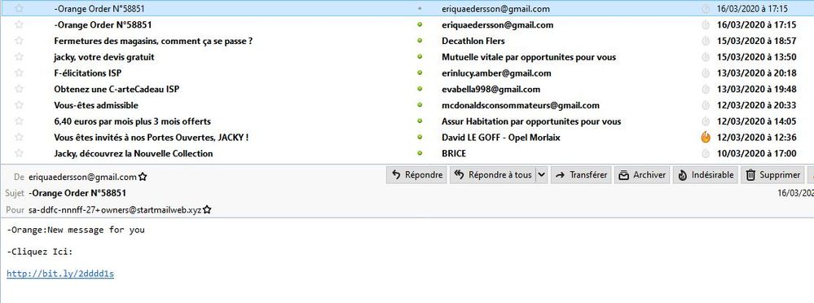Toggle read dot for evabella998@gmail.com message
Viewport: 814px width, 303px height.
420,90
